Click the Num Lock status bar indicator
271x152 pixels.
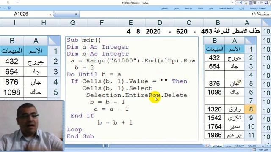(263, 150)
